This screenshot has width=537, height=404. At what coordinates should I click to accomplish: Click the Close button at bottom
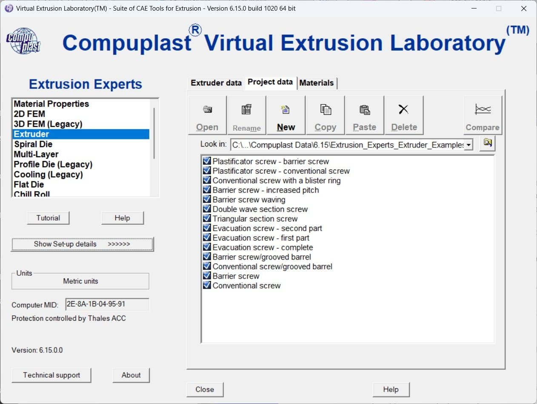point(205,390)
